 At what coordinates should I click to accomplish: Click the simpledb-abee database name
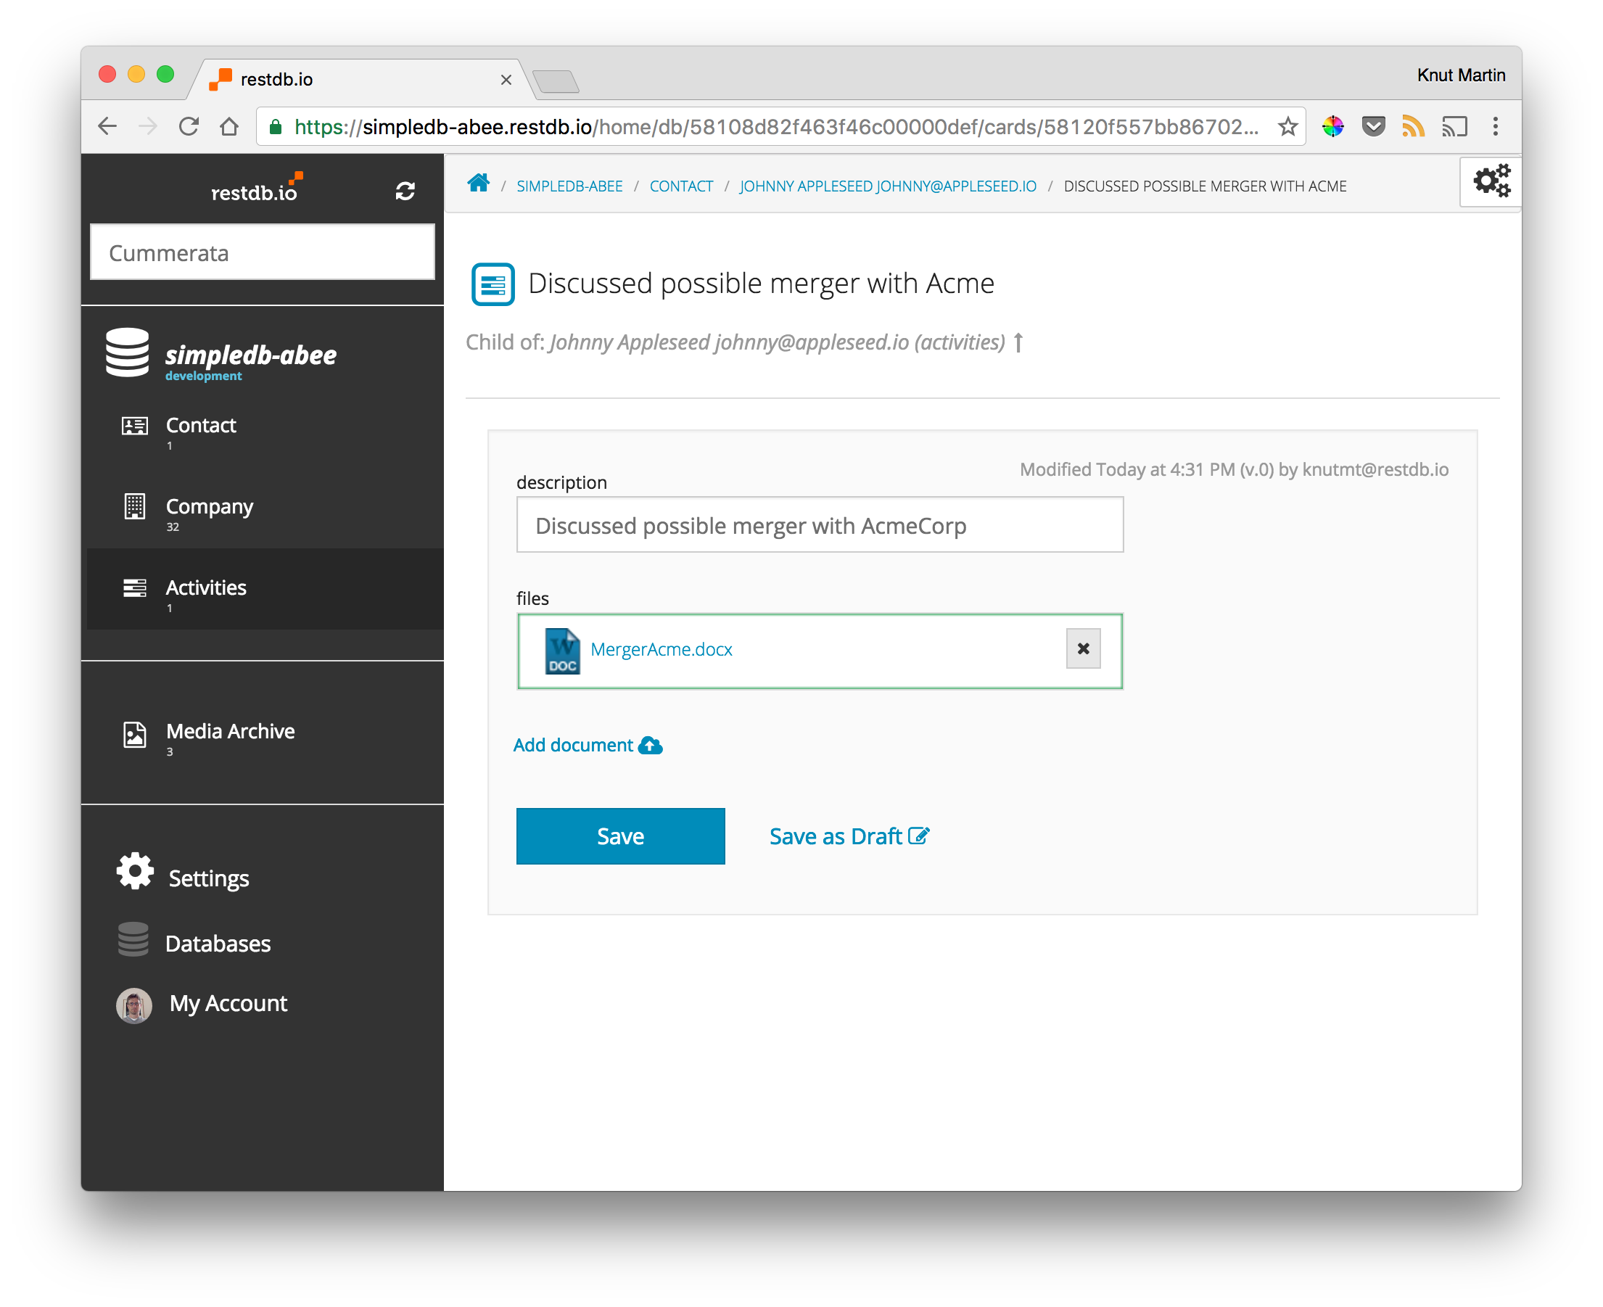click(x=251, y=355)
